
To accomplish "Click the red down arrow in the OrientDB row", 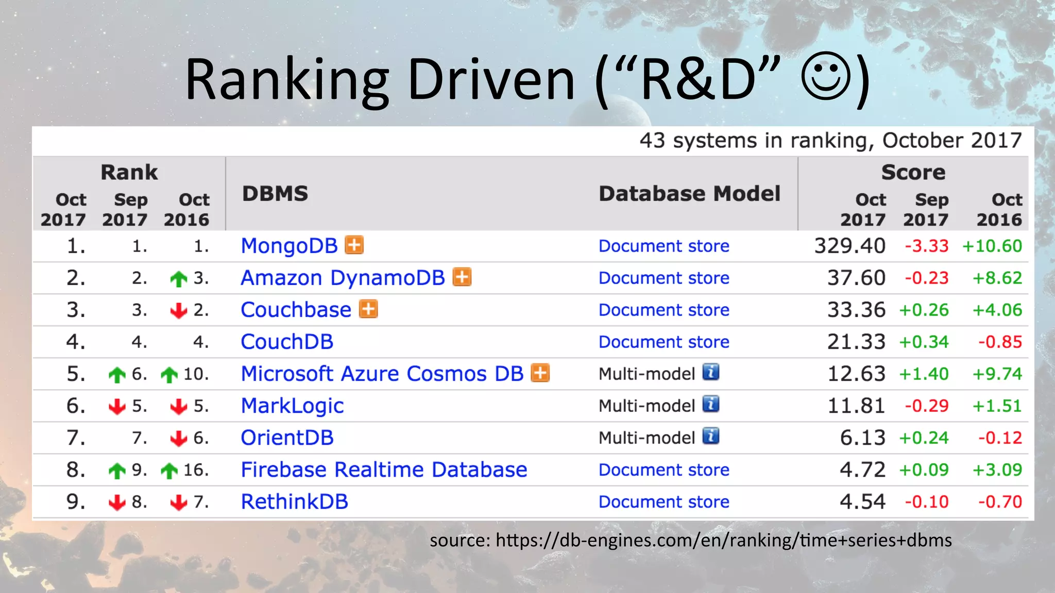I will (179, 439).
